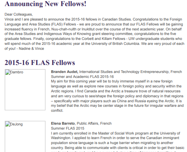
Task: Click International Studies and Technology Entrepreneurship text
Action: pyautogui.click(x=124, y=72)
